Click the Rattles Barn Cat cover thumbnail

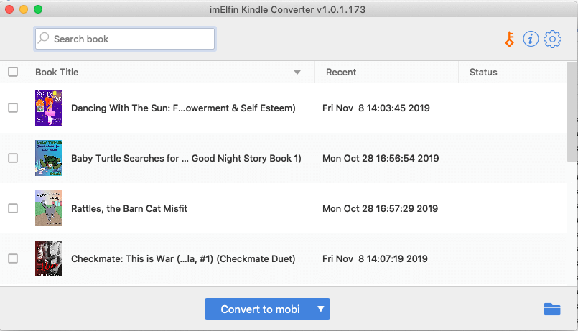[49, 208]
